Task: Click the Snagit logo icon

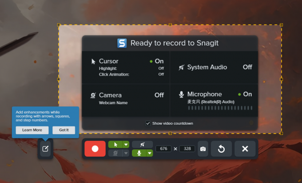Action: point(122,43)
